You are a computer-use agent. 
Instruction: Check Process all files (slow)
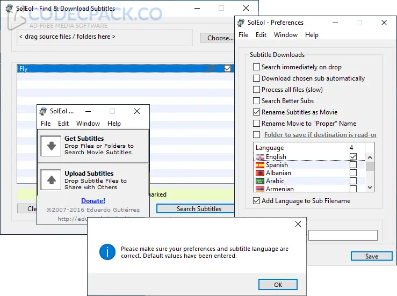(256, 89)
